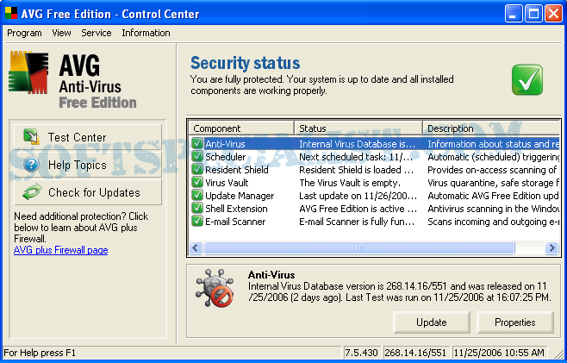Select the Update Manager component row
The image size is (567, 363).
[x=374, y=196]
